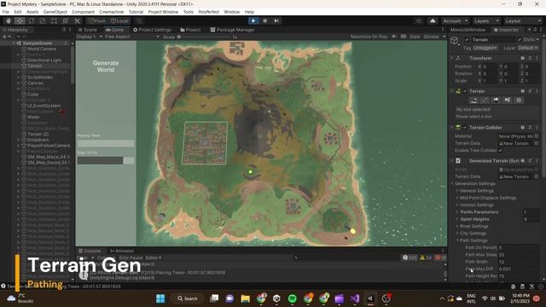The image size is (546, 307).
Task: Switch to the Console tab
Action: click(89, 251)
